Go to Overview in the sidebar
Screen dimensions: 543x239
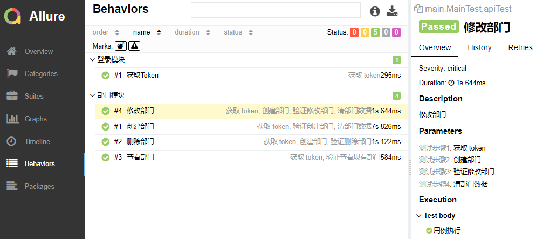[39, 51]
